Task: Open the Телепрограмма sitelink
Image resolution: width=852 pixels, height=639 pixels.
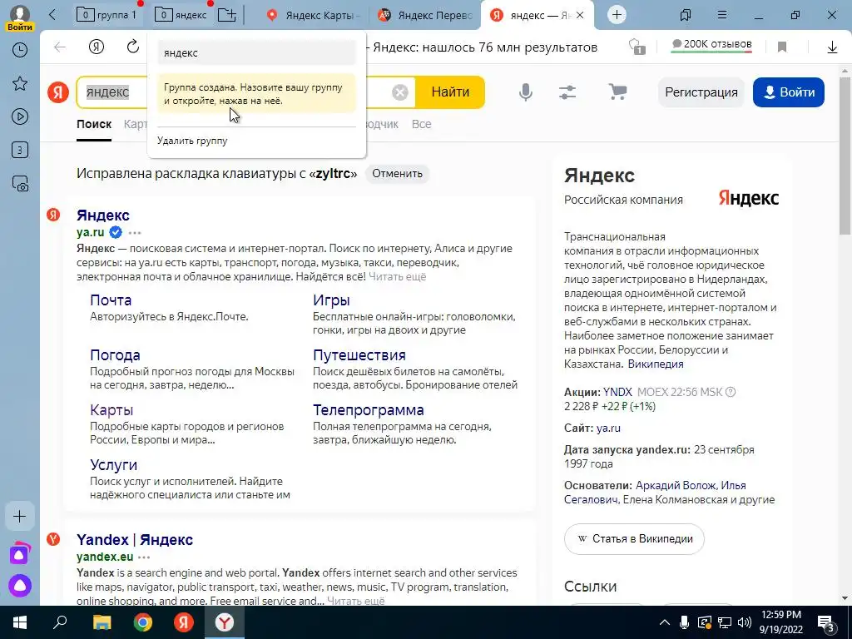Action: point(369,409)
